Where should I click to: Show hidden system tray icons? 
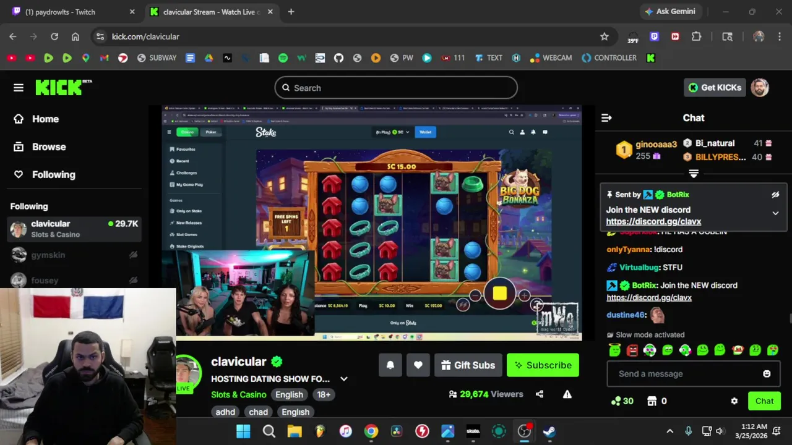tap(669, 431)
